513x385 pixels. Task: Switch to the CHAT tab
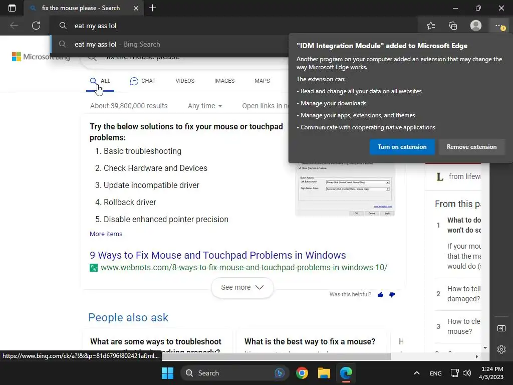pyautogui.click(x=143, y=81)
